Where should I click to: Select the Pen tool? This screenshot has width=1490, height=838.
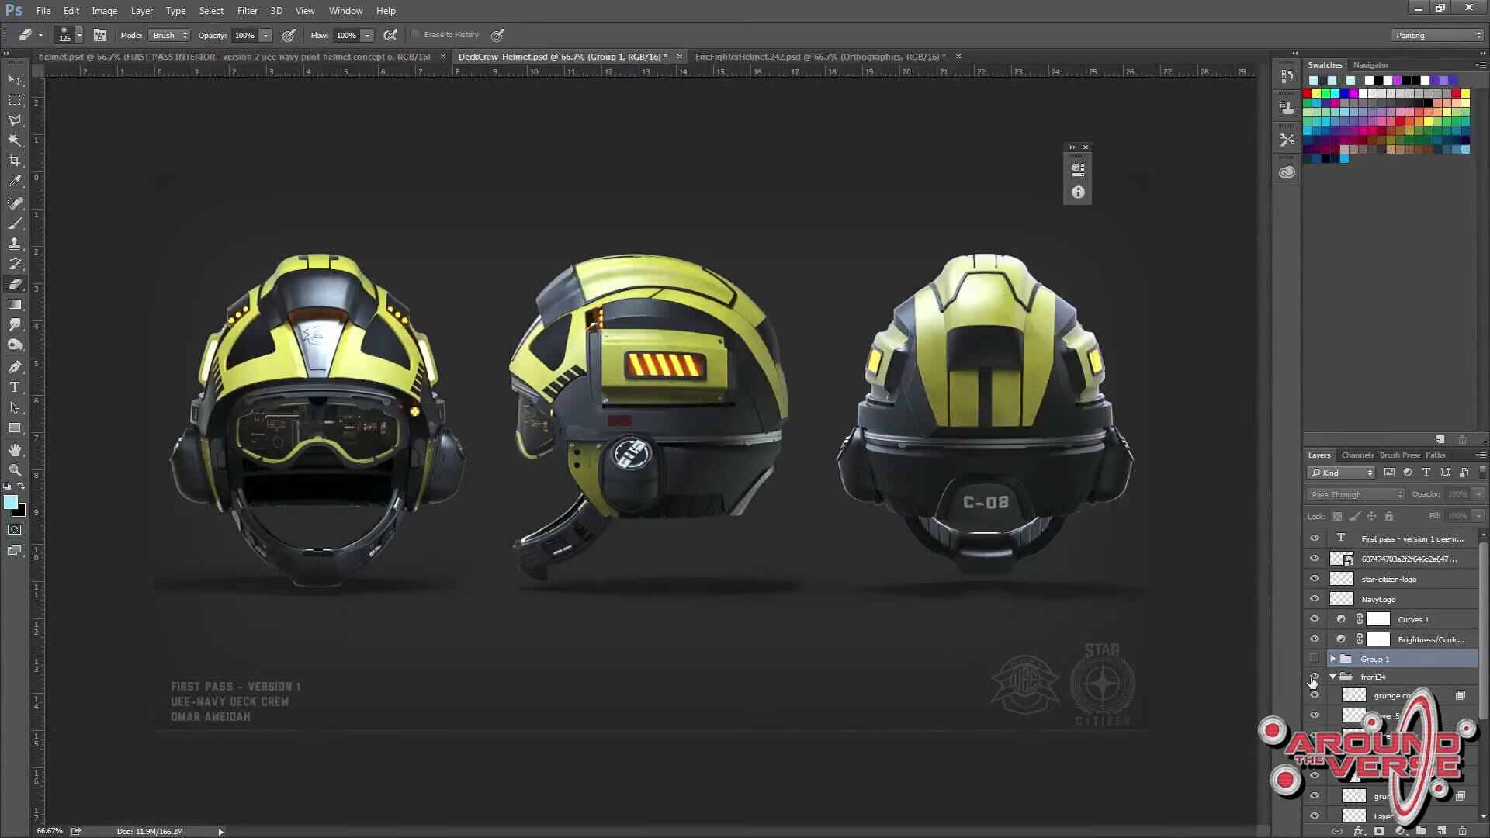(x=15, y=366)
